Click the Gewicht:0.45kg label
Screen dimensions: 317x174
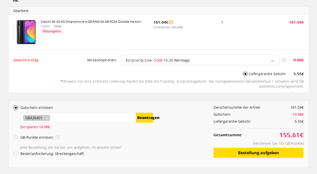(x=26, y=60)
